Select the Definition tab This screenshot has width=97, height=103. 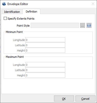click(31, 12)
